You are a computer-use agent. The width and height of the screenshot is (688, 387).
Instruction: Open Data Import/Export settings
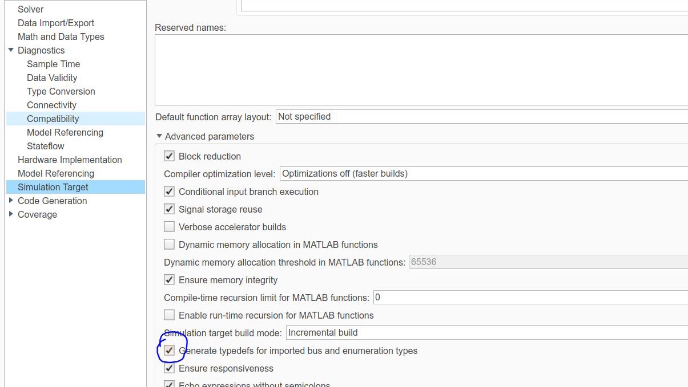click(x=56, y=23)
